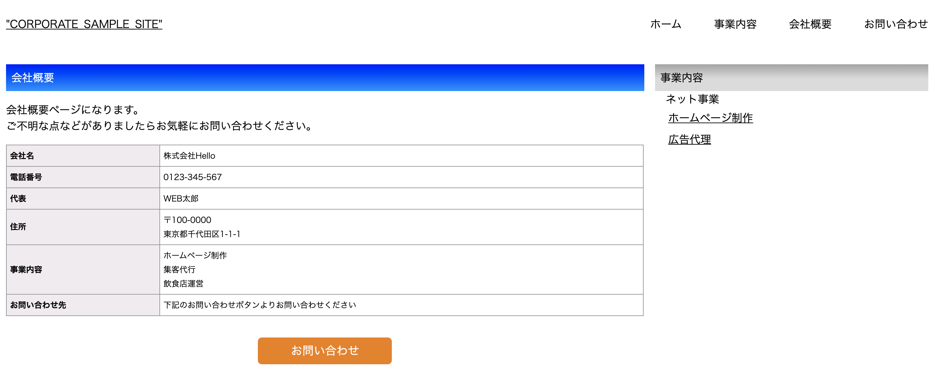Open the ホームページ制作 sidebar link

coord(710,118)
